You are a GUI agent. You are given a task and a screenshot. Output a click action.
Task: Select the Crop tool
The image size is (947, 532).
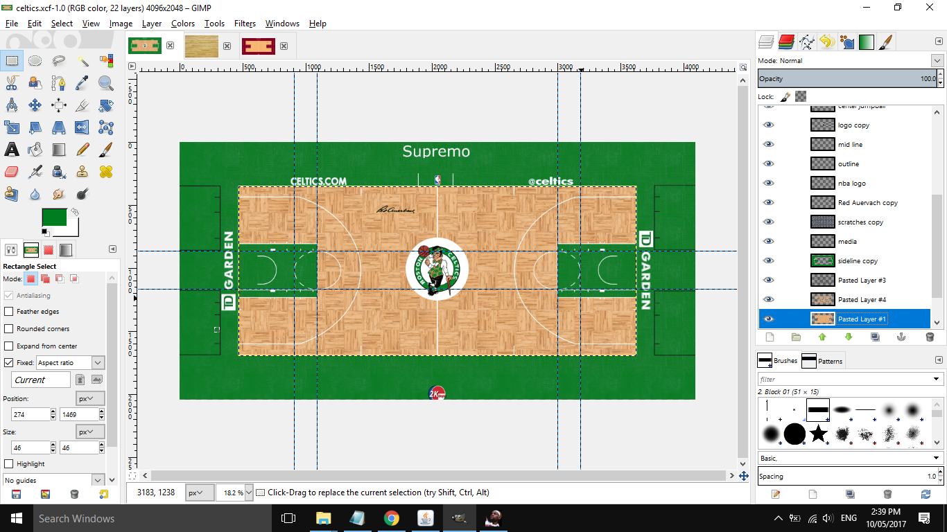tap(82, 105)
